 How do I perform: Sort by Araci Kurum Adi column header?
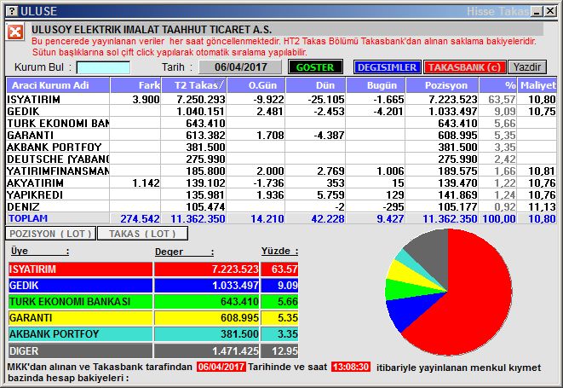(x=58, y=85)
